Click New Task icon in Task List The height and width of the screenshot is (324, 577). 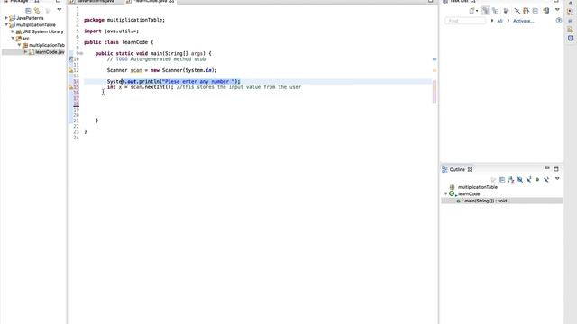click(472, 11)
